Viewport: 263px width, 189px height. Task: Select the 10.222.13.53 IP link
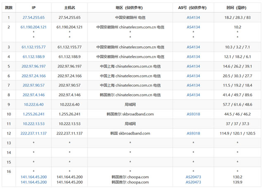click(33, 124)
